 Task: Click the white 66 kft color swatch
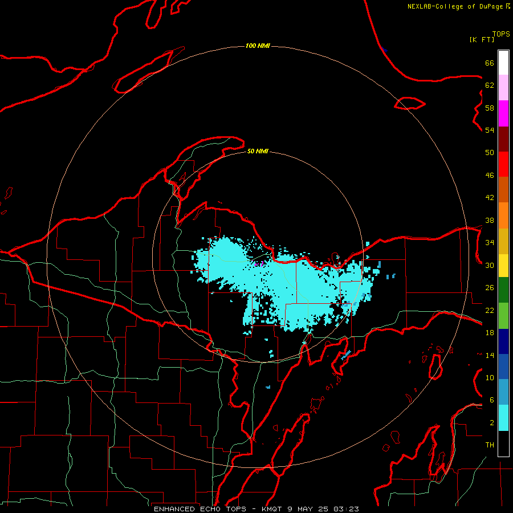[503, 63]
